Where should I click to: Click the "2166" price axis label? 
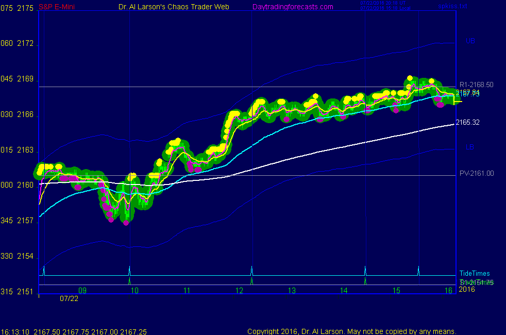click(x=25, y=114)
